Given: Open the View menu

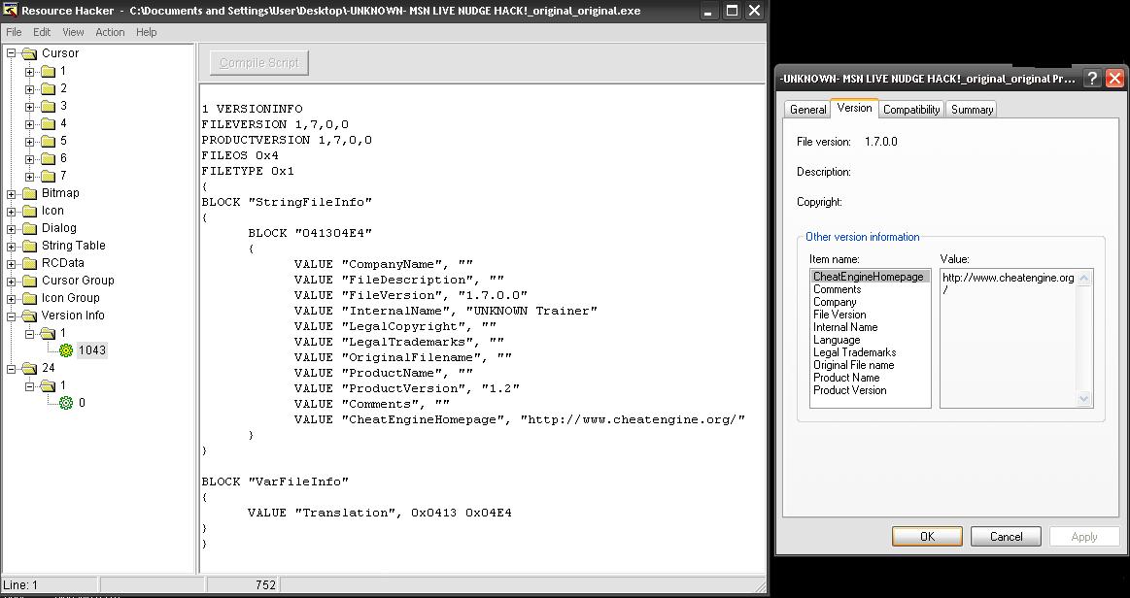Looking at the screenshot, I should click(x=73, y=32).
